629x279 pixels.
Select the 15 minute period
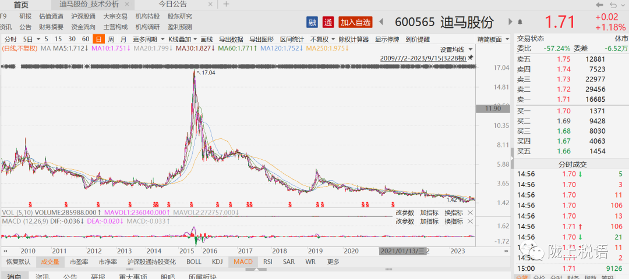pyautogui.click(x=58, y=39)
